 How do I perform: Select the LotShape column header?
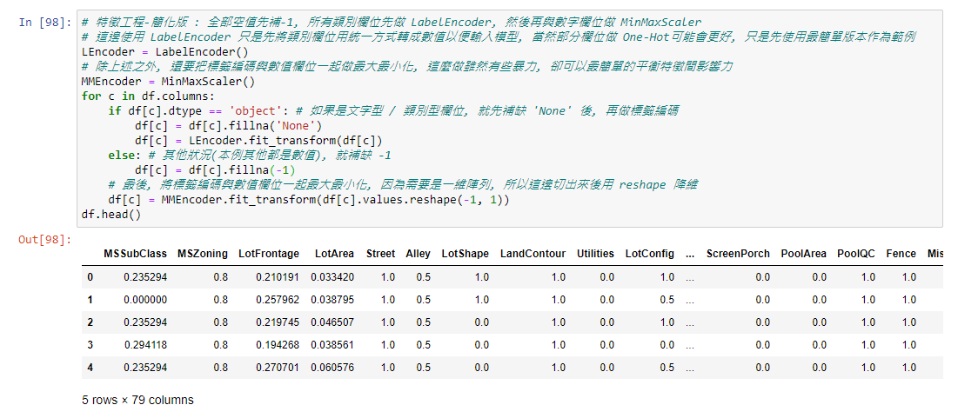pyautogui.click(x=465, y=254)
